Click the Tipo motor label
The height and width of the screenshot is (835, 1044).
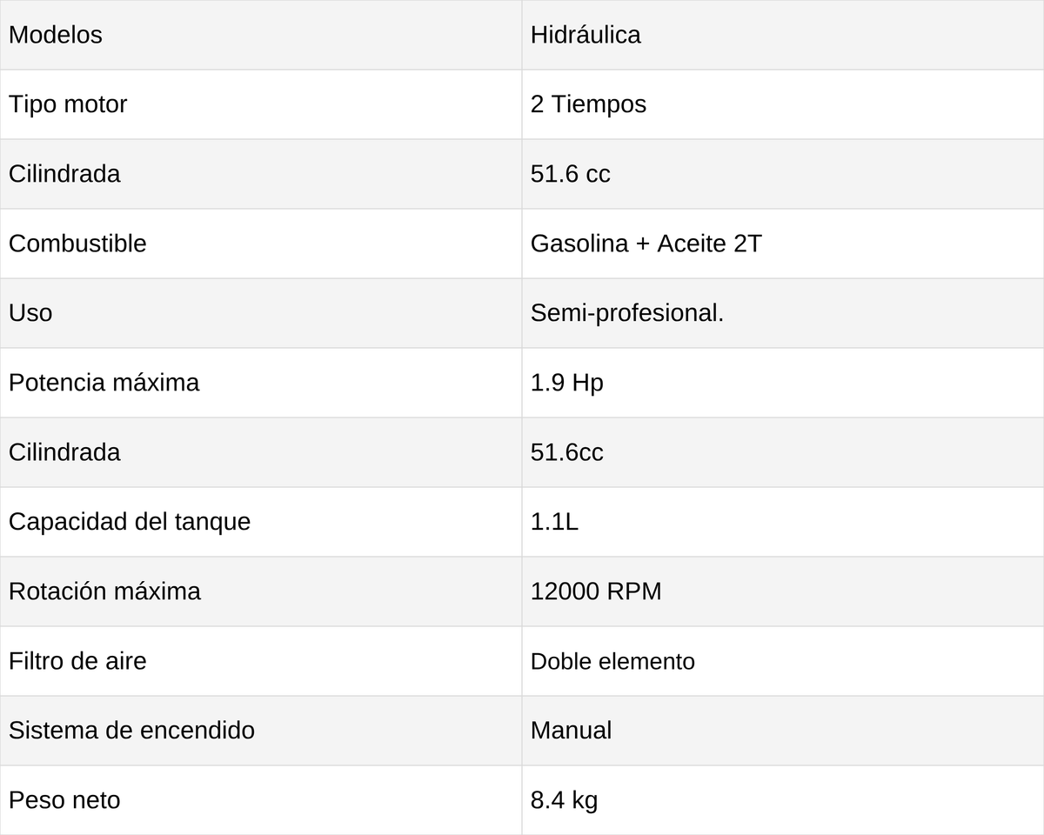click(x=68, y=104)
